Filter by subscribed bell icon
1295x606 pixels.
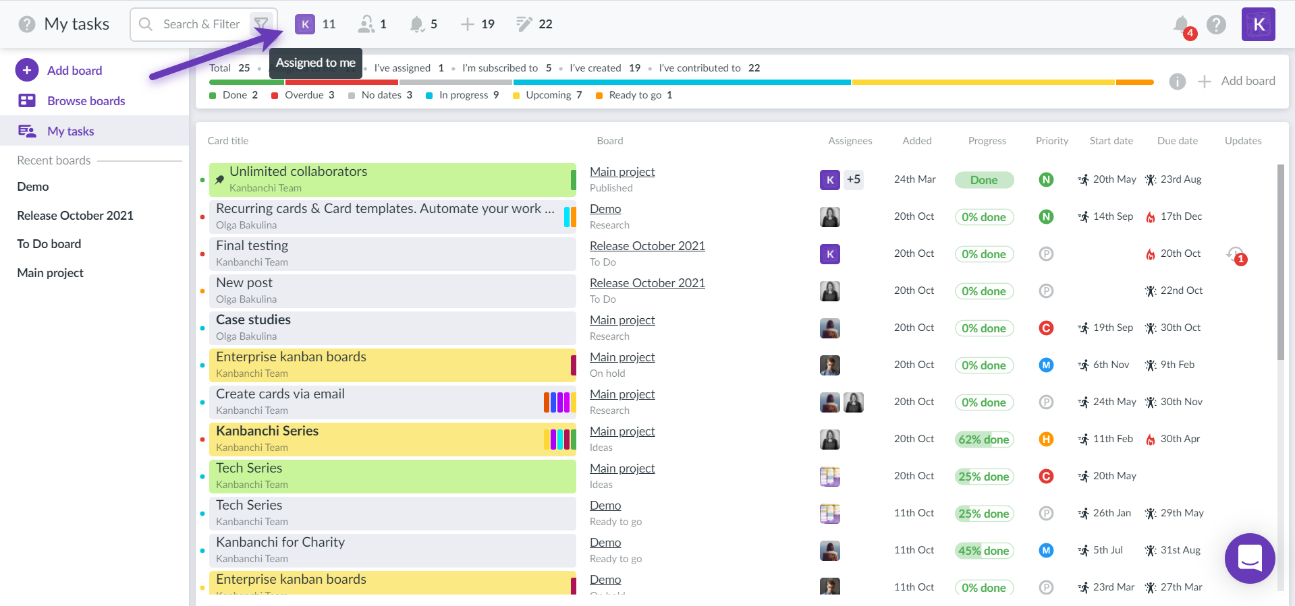tap(416, 24)
